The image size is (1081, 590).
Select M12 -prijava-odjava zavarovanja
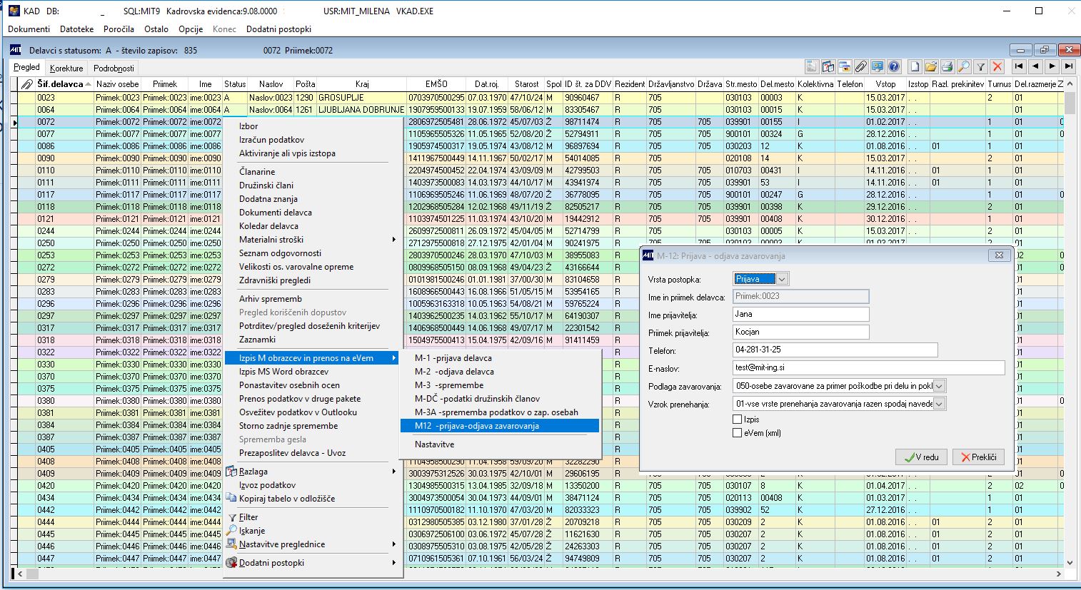[500, 426]
